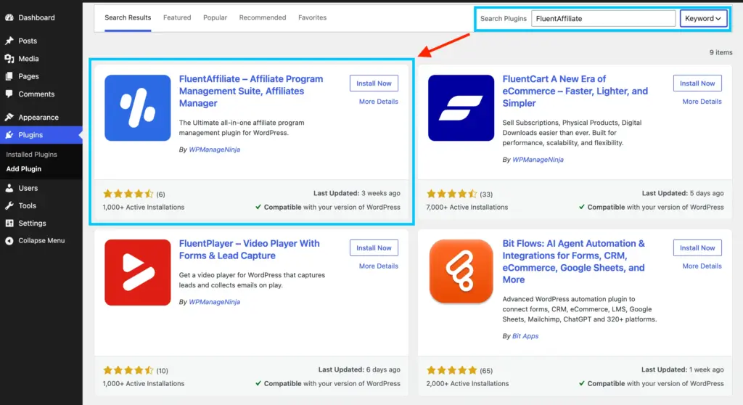Viewport: 743px width, 405px height.
Task: Click the Users person icon
Action: (9, 188)
